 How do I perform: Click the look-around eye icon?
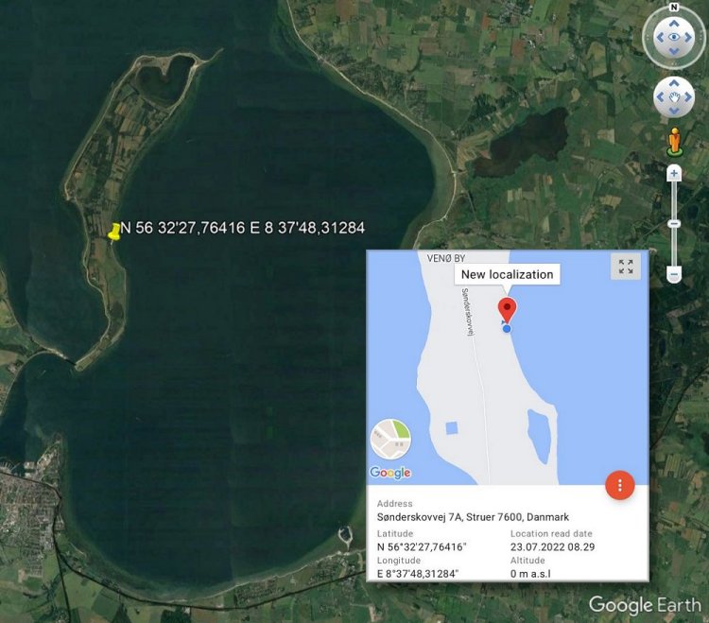[674, 38]
